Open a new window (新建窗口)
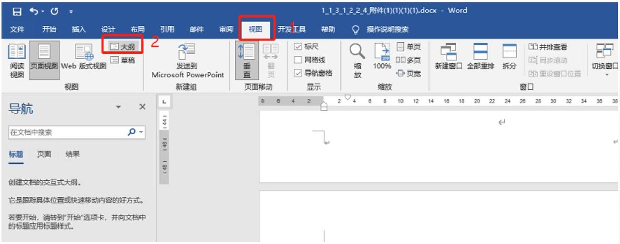This screenshot has width=620, height=244. coord(448,58)
